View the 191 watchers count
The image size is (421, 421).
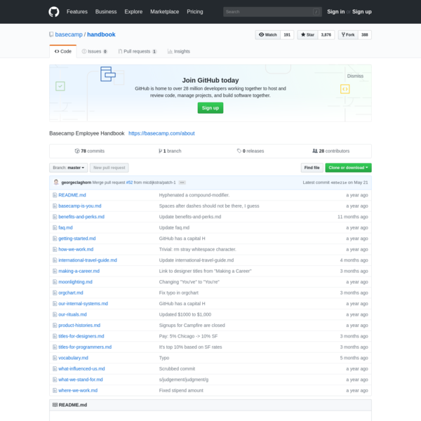point(287,34)
